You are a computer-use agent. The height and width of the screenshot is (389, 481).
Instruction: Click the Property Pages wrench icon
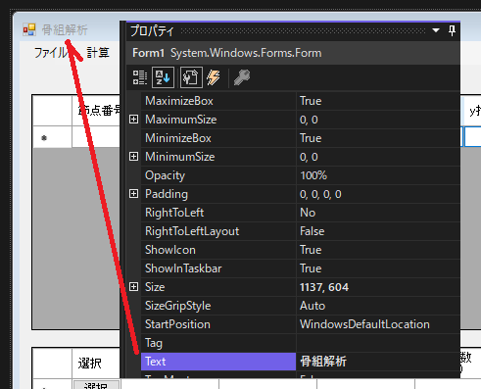coord(242,77)
